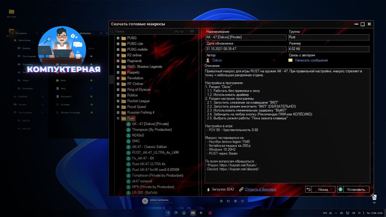Launch Microsoft Edge from the taskbar
The image size is (386, 217).
pyautogui.click(x=176, y=213)
